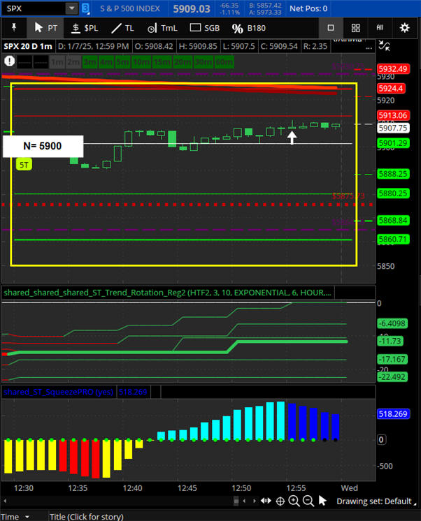Toggle the 1m timeframe label
Image resolution: width=421 pixels, height=521 pixels.
(57, 62)
